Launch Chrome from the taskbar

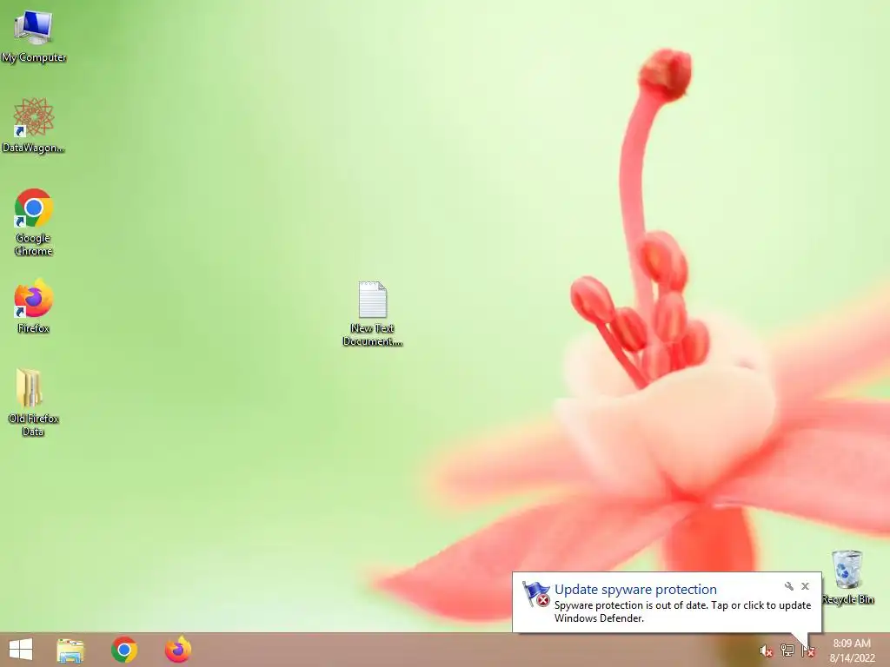tap(124, 650)
